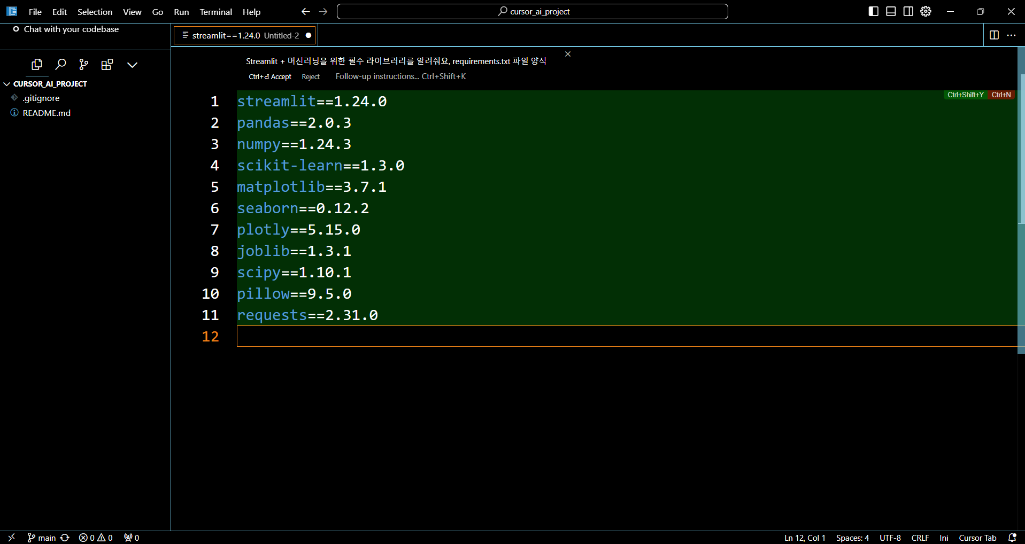Viewport: 1025px width, 544px height.
Task: Click line requests==2.31.0
Action: [307, 315]
